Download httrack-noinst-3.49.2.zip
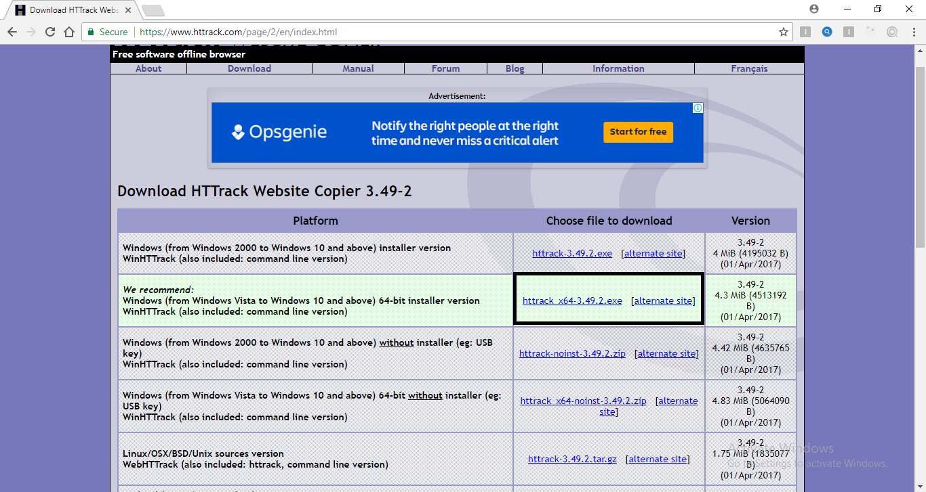This screenshot has width=926, height=492. tap(572, 353)
